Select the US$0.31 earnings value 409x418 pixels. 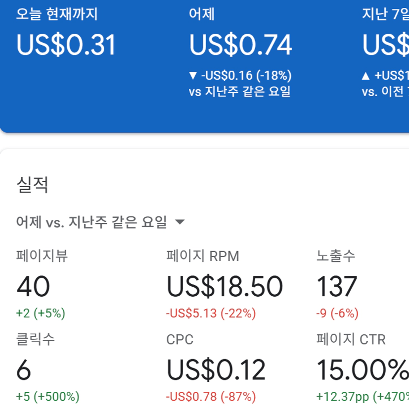pos(66,45)
